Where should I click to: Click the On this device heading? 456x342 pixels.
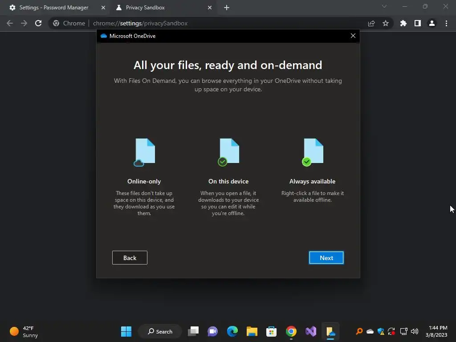228,181
